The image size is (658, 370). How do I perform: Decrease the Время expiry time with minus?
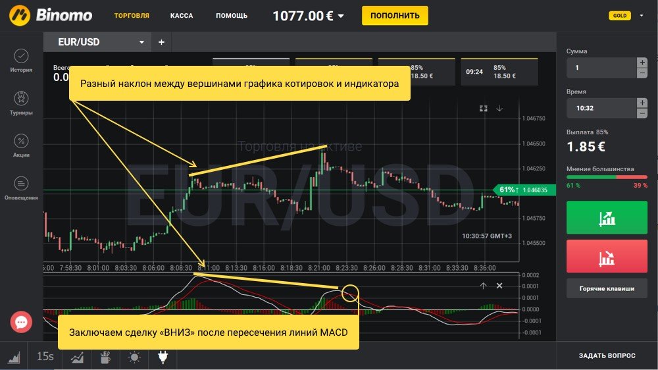point(642,113)
